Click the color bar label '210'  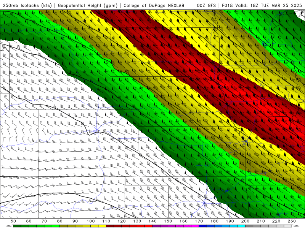(261, 221)
